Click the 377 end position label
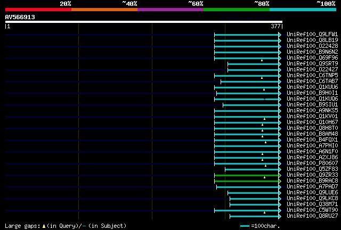 (x=275, y=26)
